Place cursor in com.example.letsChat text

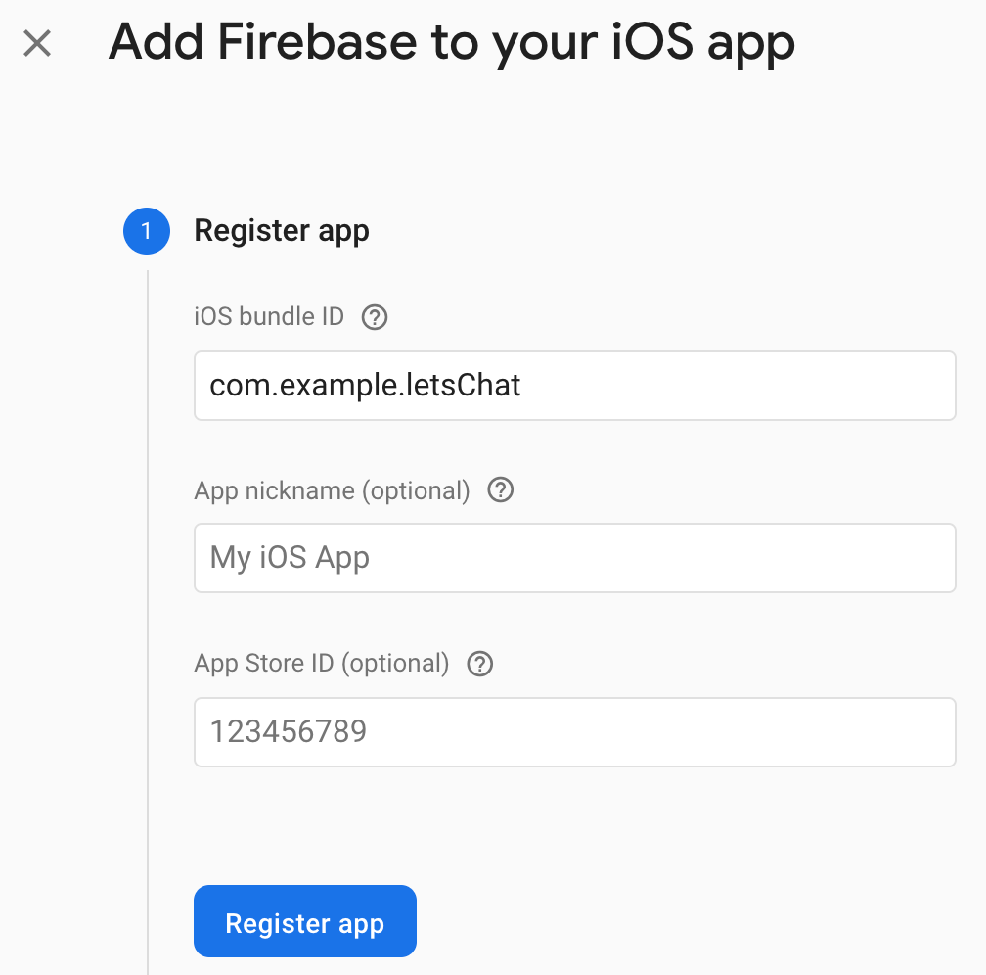(365, 386)
